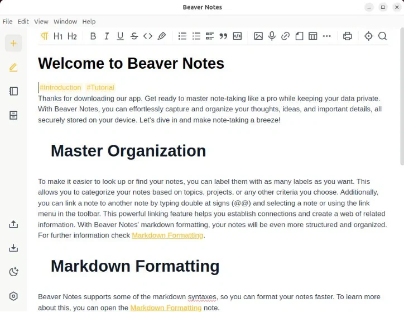Open settings from the sidebar hexagon icon
The image size is (404, 312).
pyautogui.click(x=13, y=296)
